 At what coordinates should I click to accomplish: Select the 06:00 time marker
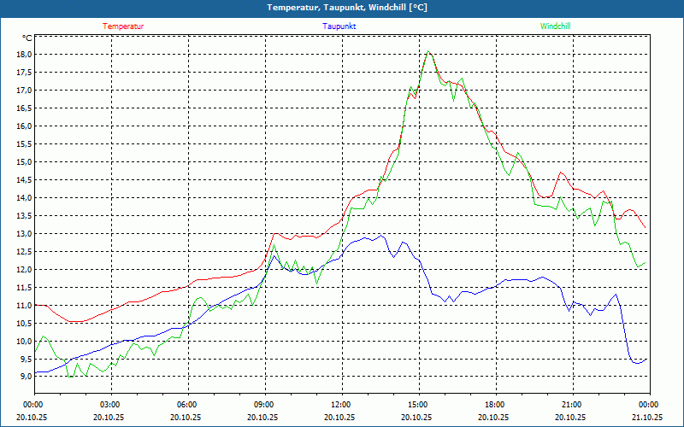tap(187, 405)
